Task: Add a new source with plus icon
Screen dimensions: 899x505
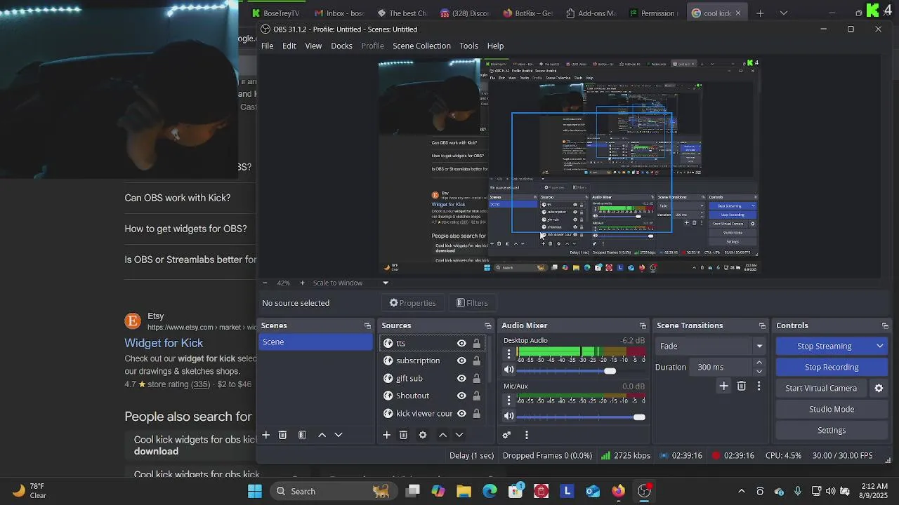Action: (x=386, y=435)
